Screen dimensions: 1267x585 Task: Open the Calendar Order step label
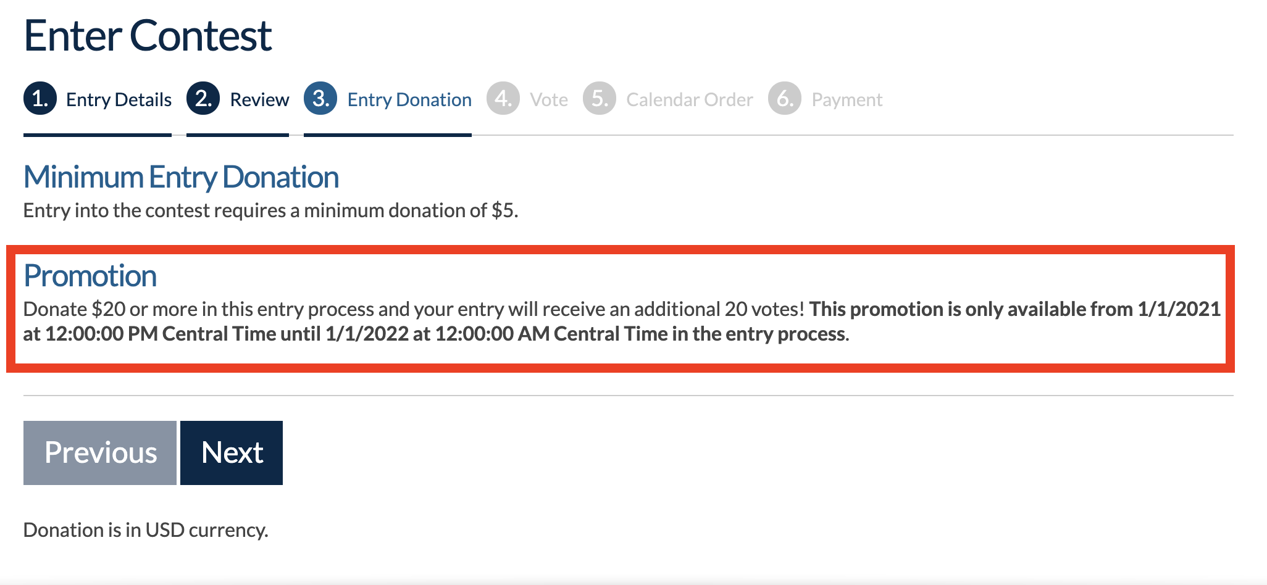690,99
